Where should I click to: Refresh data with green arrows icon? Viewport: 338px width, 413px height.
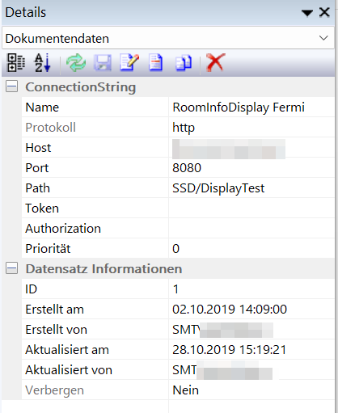76,62
